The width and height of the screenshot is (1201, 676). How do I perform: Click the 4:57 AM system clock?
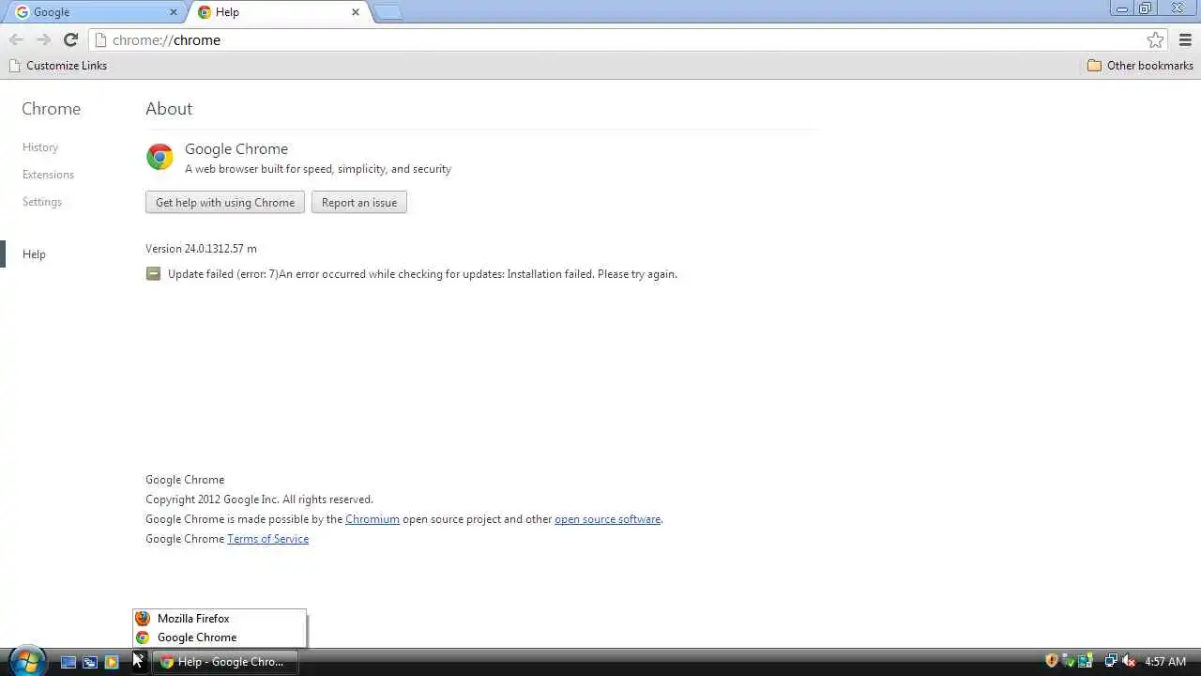point(1165,662)
